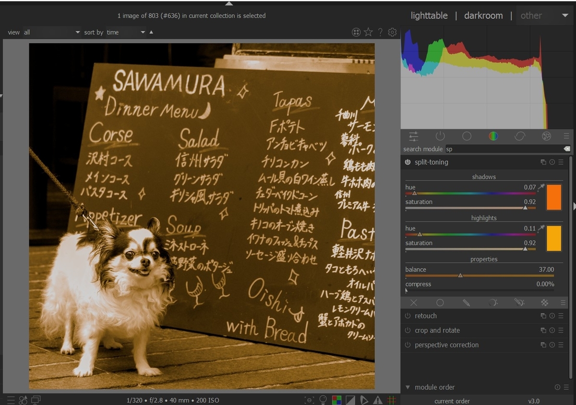Toggle raw overexposed indicator

[337, 400]
